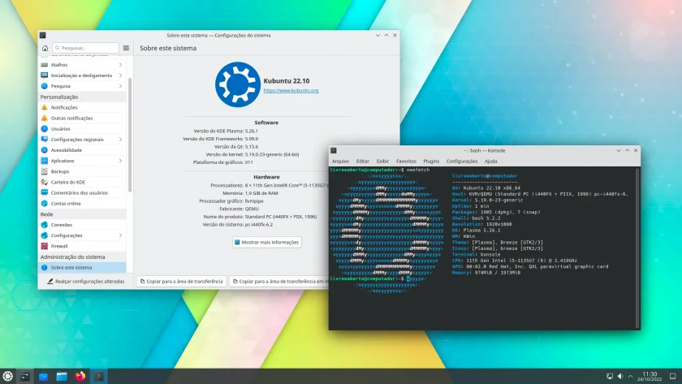Click the Contas online icon
Screen dimensions: 682x384
(x=45, y=203)
